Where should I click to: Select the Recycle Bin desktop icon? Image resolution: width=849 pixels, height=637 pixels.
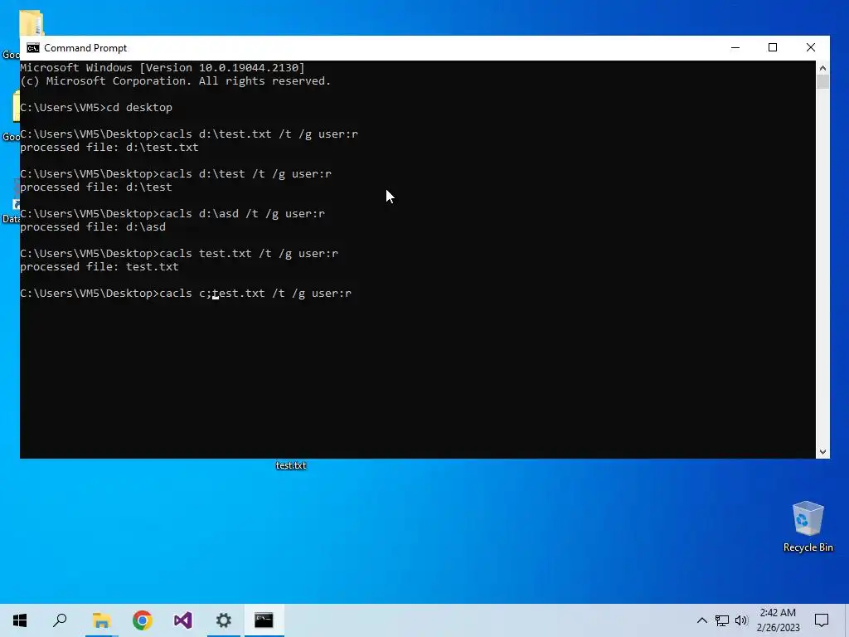click(x=808, y=527)
